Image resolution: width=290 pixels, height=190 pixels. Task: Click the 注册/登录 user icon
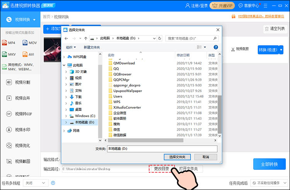pos(188,6)
